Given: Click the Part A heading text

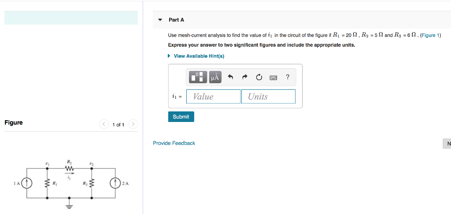Looking at the screenshot, I should [x=176, y=20].
